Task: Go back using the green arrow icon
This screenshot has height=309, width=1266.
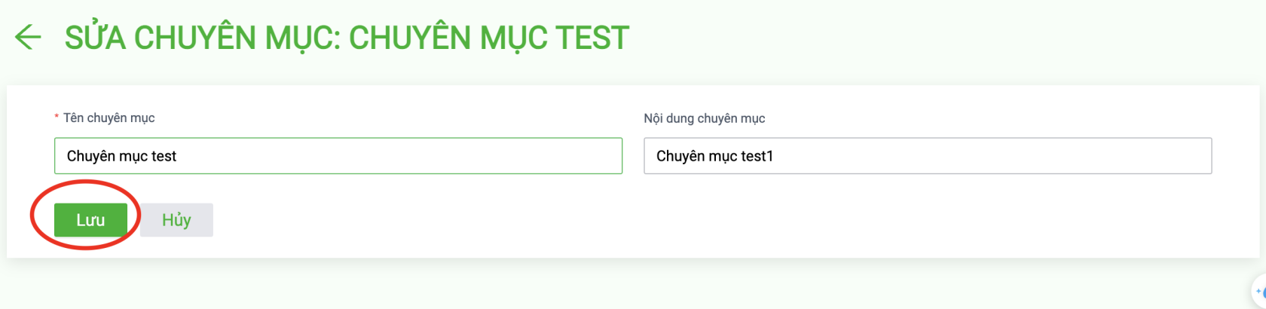Action: point(28,37)
